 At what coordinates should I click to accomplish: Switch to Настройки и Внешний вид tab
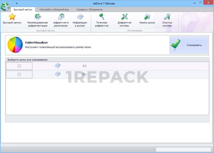[54, 10]
